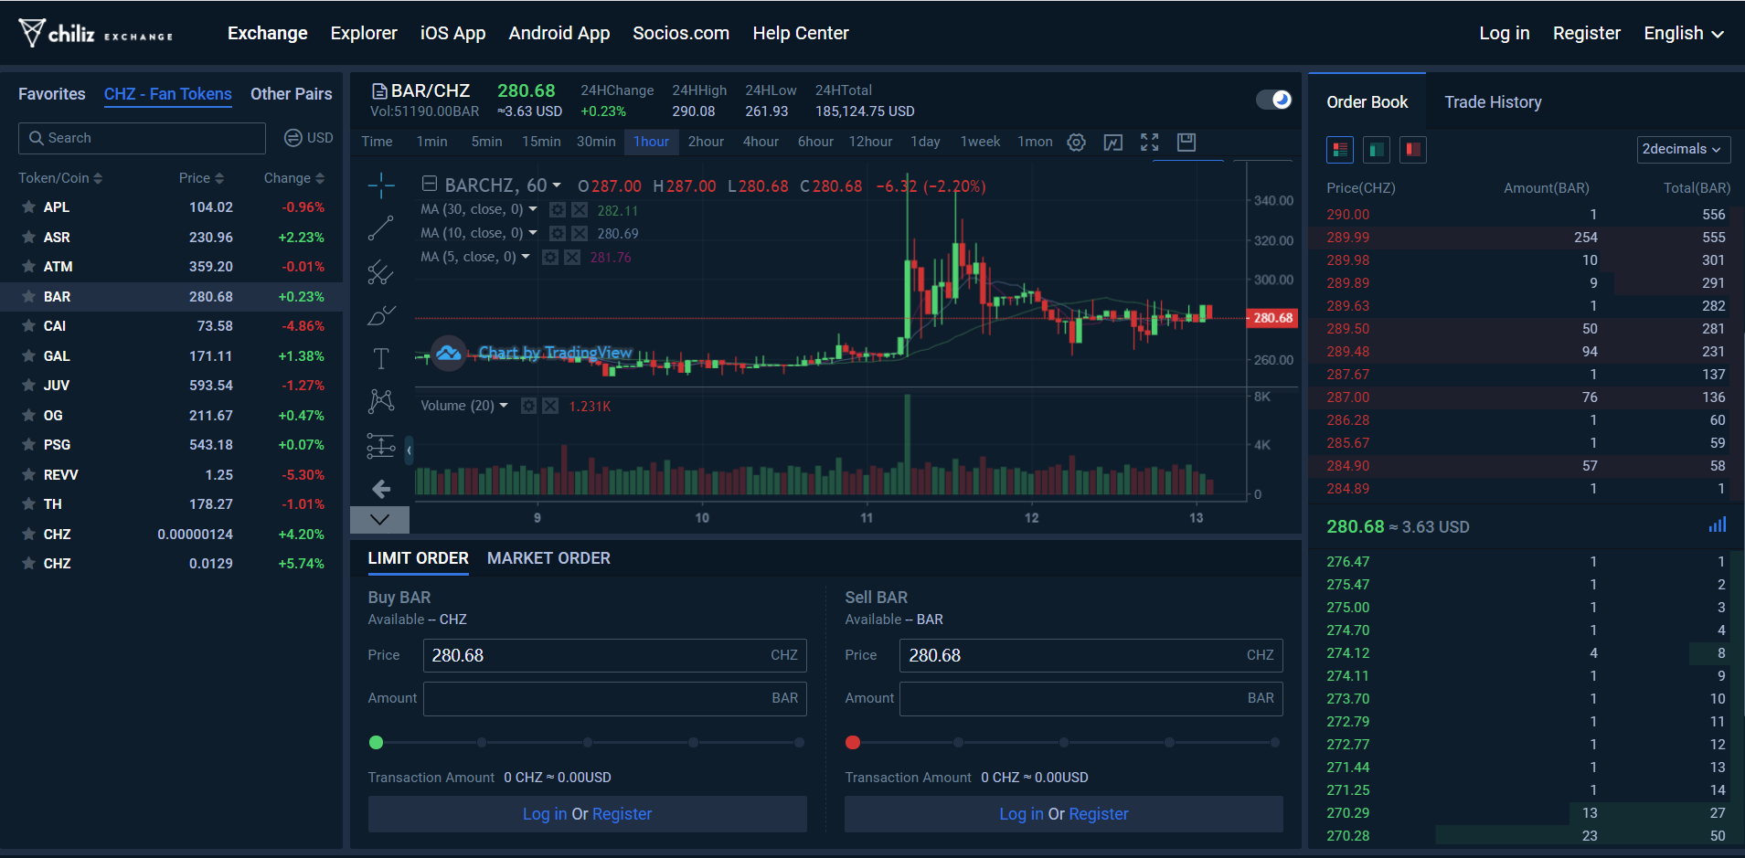Image resolution: width=1745 pixels, height=858 pixels.
Task: Open chart settings gear icon
Action: click(1077, 143)
